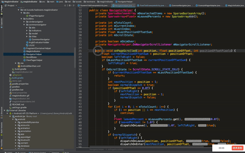Open the Version Control tool window
Viewport: 245px width, 153px height.
pyautogui.click(x=37, y=152)
